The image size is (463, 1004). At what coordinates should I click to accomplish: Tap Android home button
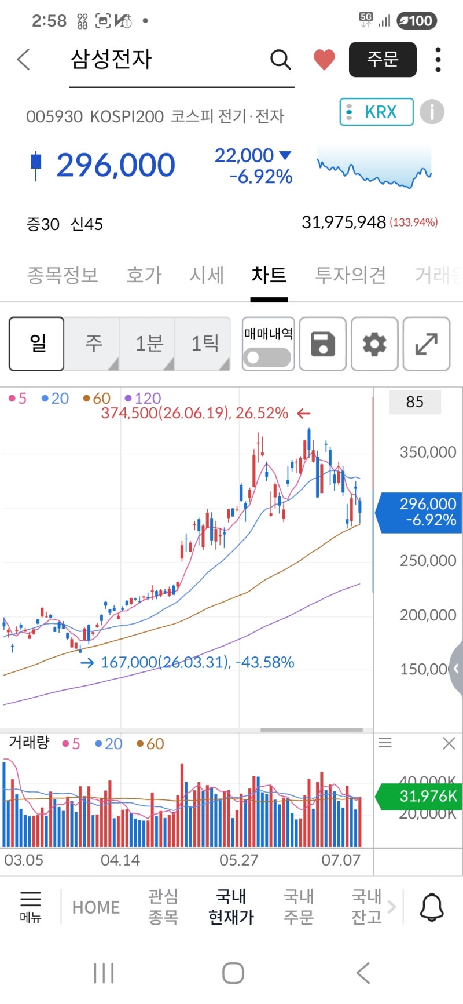click(233, 973)
